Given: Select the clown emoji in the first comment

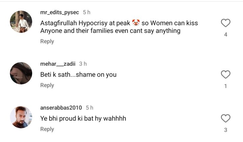Looking at the screenshot, I should (136, 23).
